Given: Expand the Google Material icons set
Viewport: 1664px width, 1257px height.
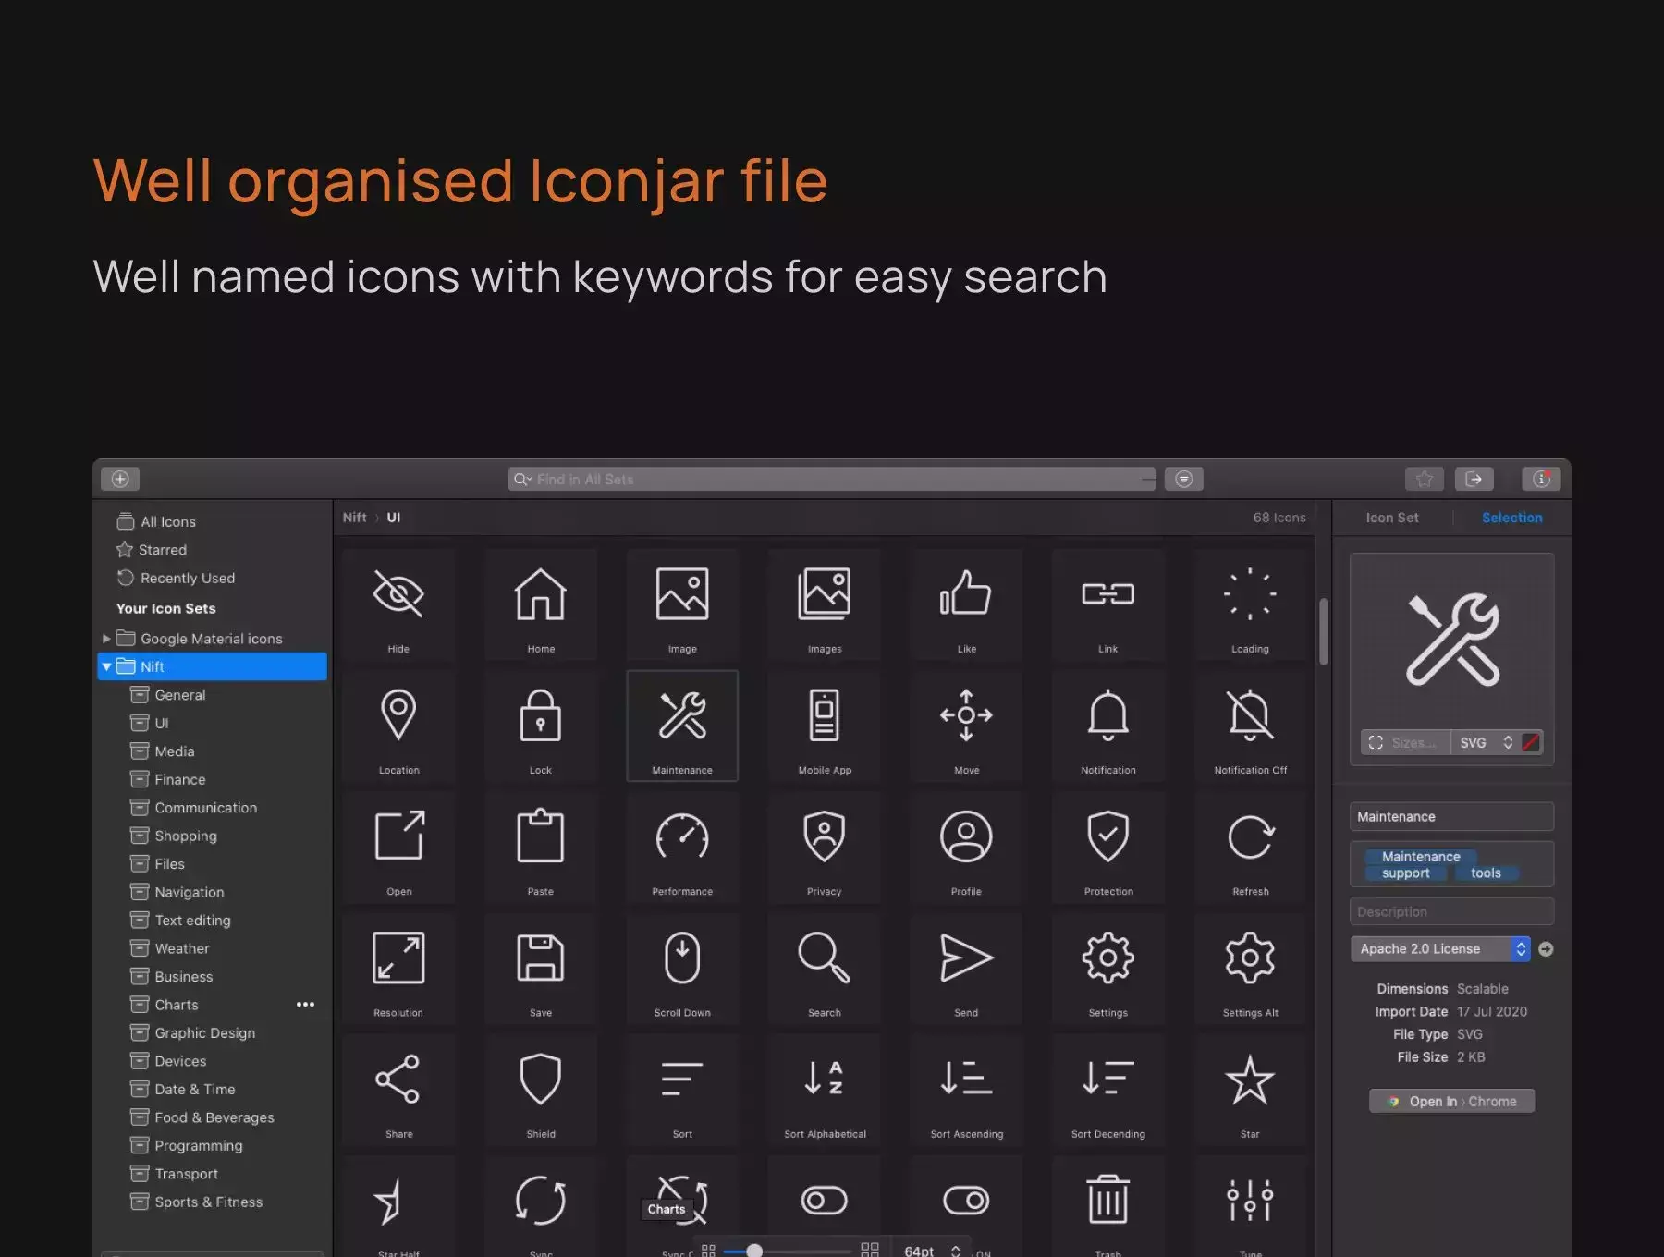Looking at the screenshot, I should (106, 639).
